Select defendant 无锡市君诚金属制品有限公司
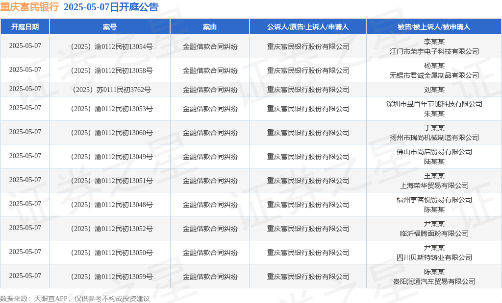 tap(434, 75)
